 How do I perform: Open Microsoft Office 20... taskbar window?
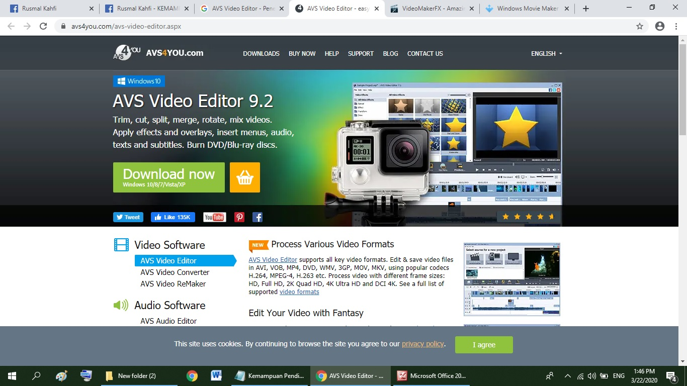(x=432, y=376)
